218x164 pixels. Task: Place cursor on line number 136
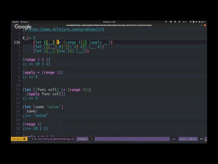(x=17, y=42)
